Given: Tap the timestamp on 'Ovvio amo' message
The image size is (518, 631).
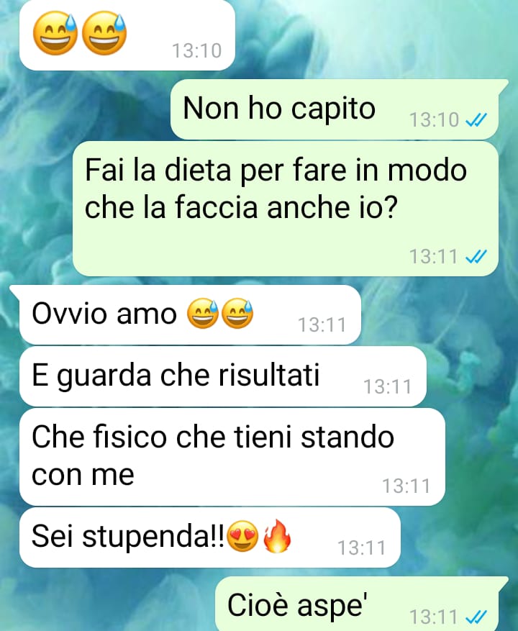Looking at the screenshot, I should (322, 324).
